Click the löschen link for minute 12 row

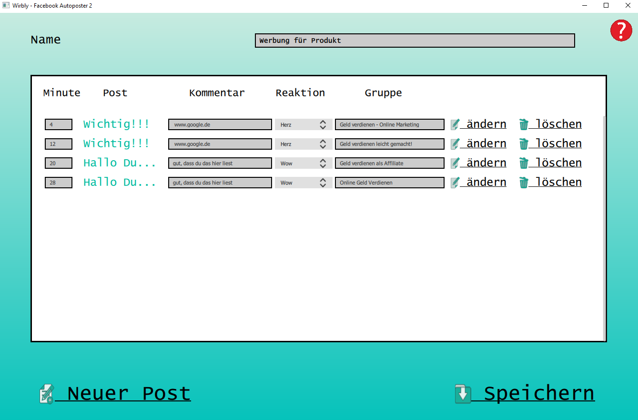pyautogui.click(x=558, y=143)
